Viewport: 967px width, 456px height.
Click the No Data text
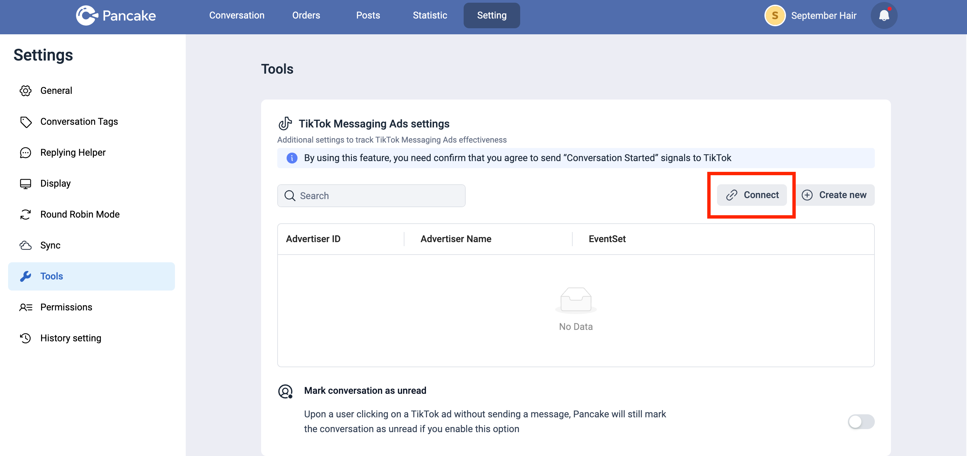576,327
